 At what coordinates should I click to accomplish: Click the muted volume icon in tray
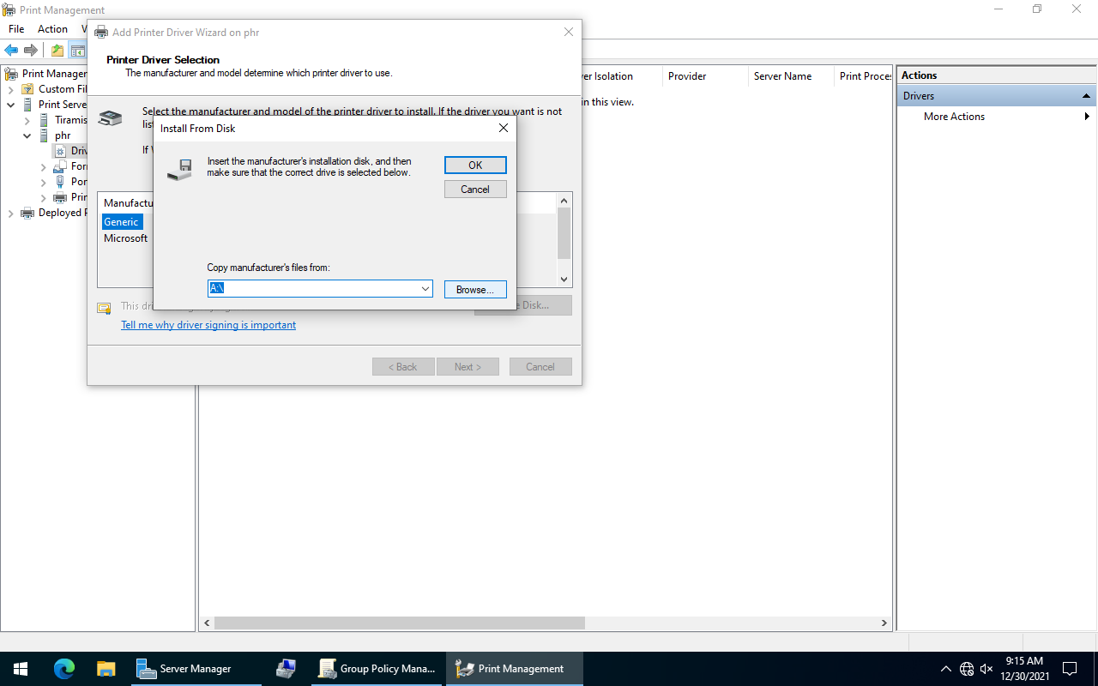click(x=986, y=669)
